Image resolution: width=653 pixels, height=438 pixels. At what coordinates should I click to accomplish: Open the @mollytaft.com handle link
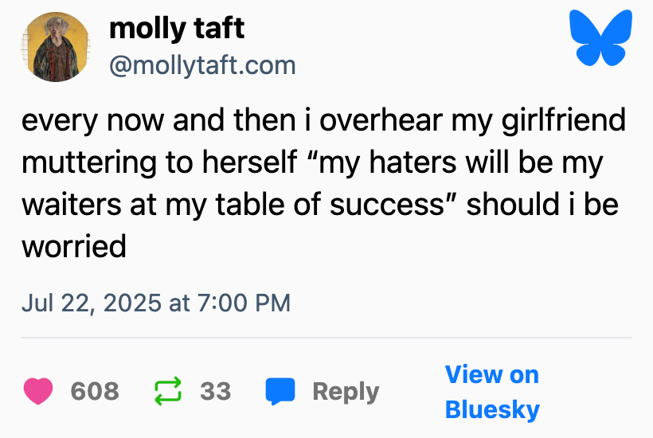point(201,65)
